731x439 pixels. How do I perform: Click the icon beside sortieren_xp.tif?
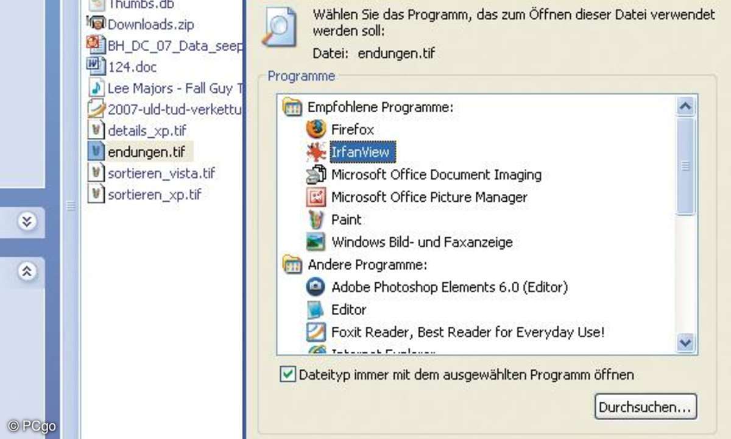pyautogui.click(x=96, y=194)
